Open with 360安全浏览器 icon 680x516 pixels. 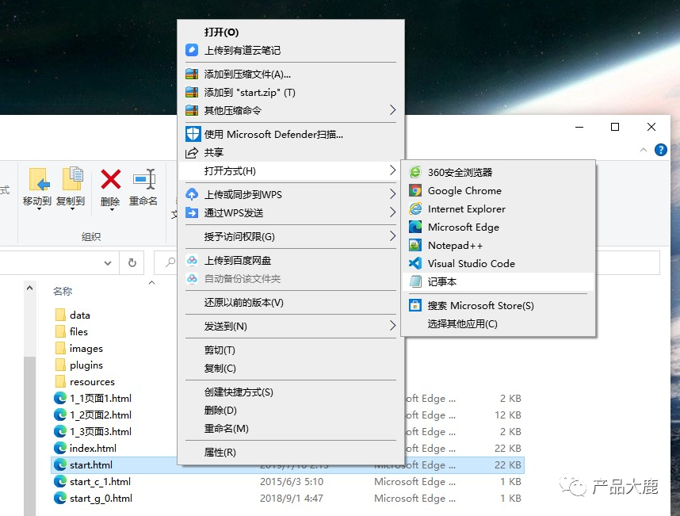coord(415,172)
